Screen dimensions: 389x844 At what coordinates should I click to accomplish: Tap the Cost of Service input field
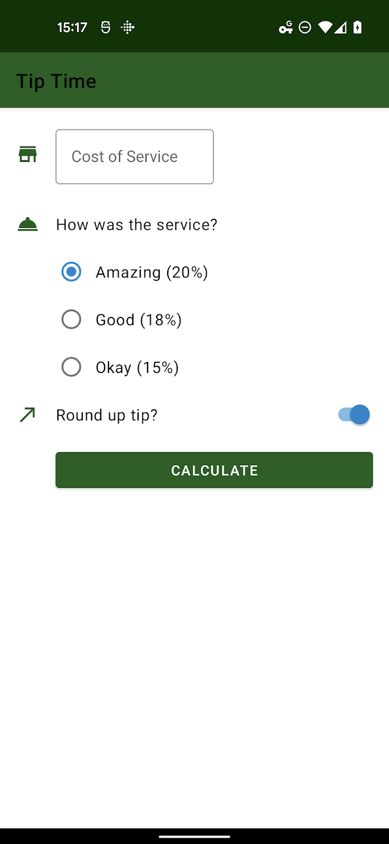(x=134, y=156)
